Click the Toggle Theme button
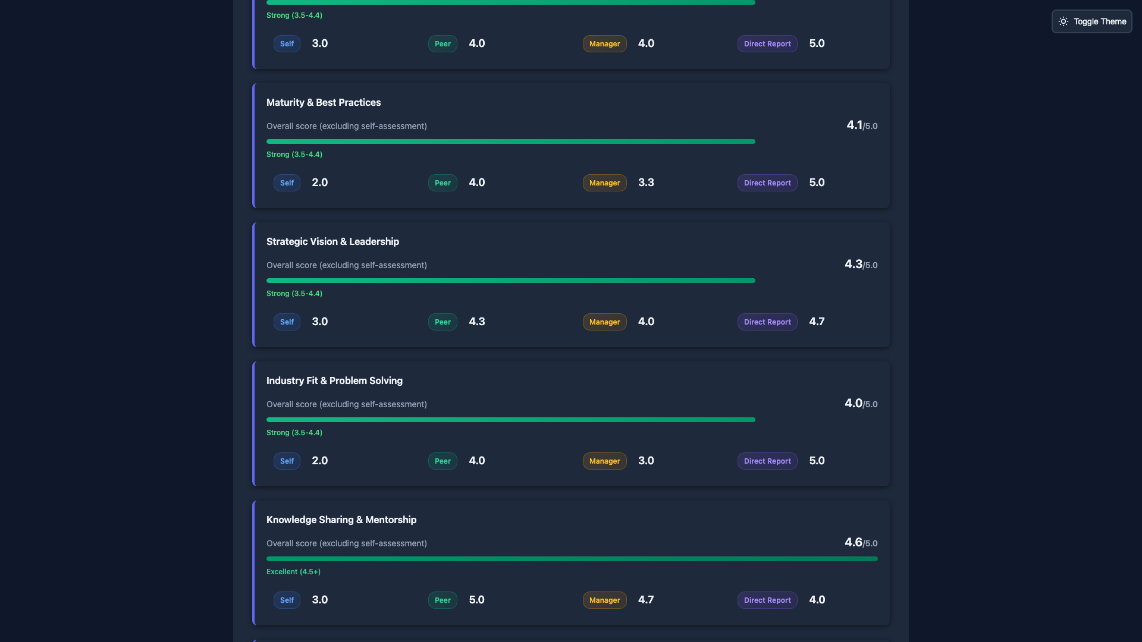This screenshot has width=1142, height=642. click(1091, 21)
